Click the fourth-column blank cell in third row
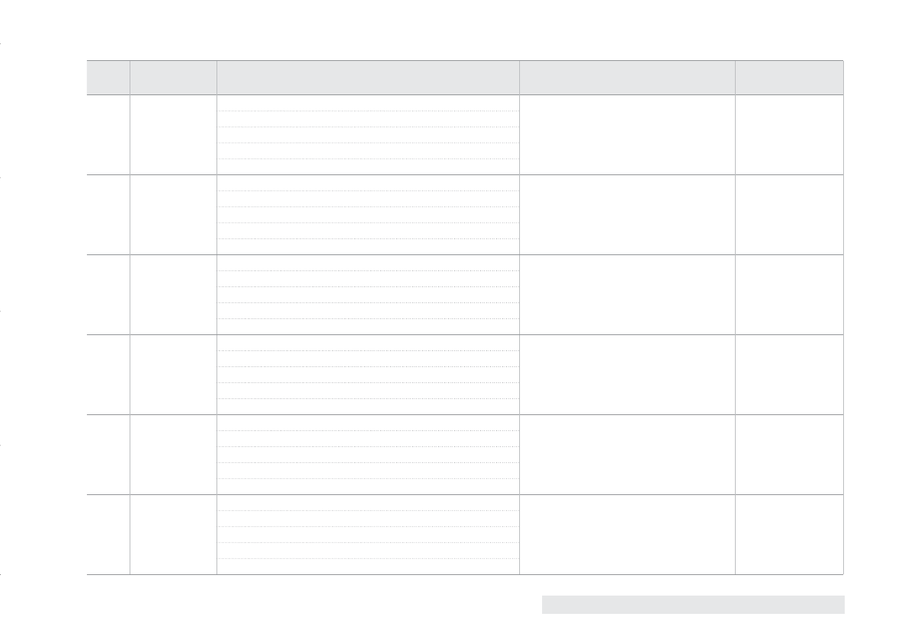This screenshot has height=639, width=908. 627,294
